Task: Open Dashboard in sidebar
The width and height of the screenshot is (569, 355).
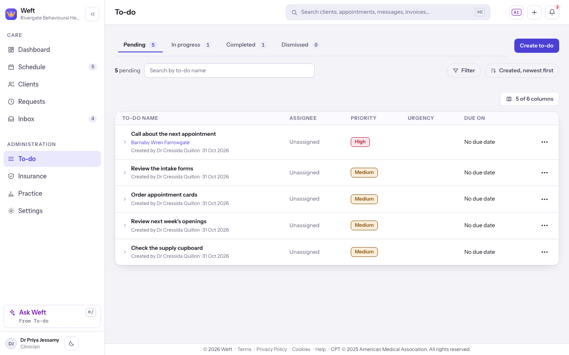Action: pos(52,50)
